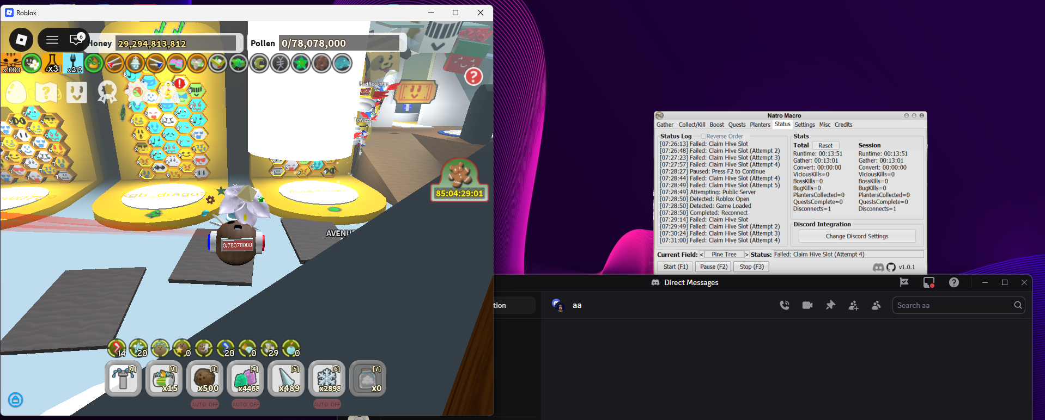Viewport: 1045px width, 420px height.
Task: Select the Status tab
Action: pyautogui.click(x=782, y=124)
